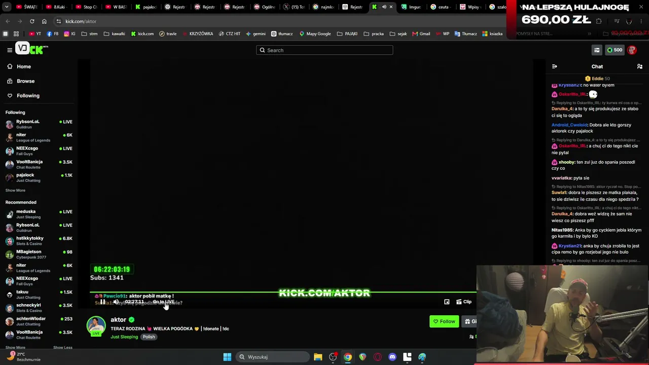Open the Kick sidebar hamburger menu
649x365 pixels.
pos(10,50)
